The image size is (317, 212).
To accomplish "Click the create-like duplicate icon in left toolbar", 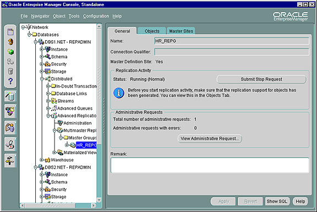I will pyautogui.click(x=10, y=62).
